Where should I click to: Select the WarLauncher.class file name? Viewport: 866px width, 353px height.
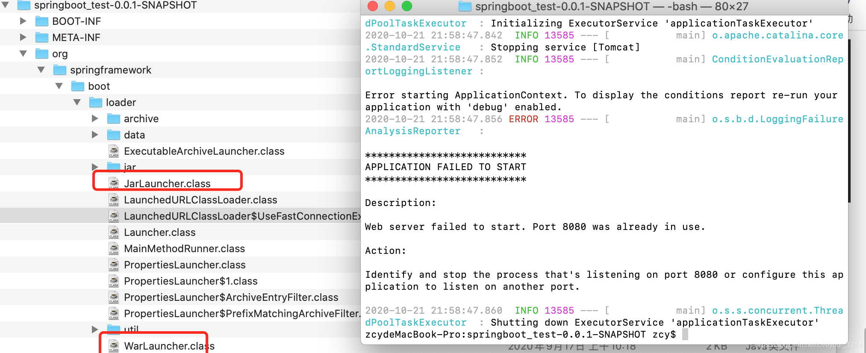coord(169,346)
